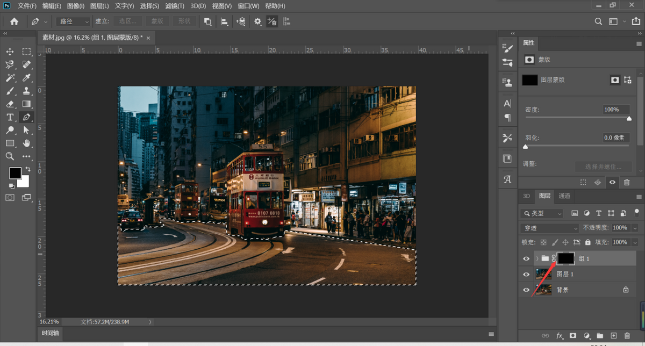Delete the mask from Properties panel
The image size is (645, 346).
point(627,182)
